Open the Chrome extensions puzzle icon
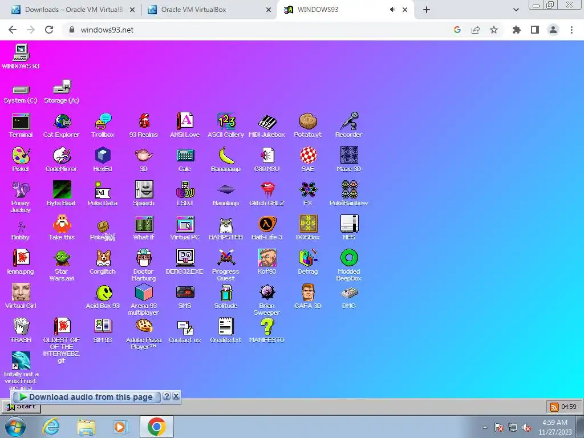The image size is (584, 438). coord(516,30)
